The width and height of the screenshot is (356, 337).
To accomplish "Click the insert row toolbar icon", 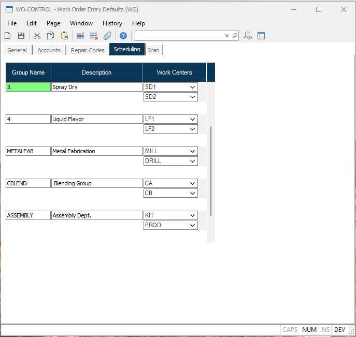I will click(x=80, y=36).
